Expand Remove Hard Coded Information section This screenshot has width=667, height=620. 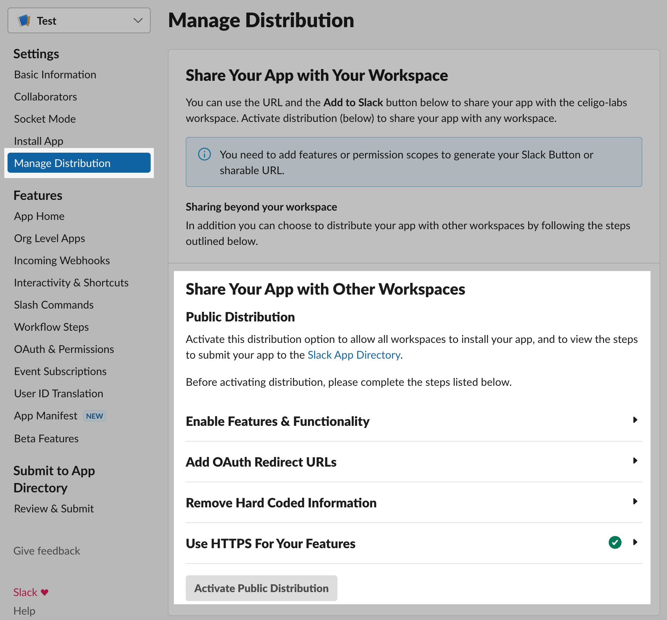[635, 501]
